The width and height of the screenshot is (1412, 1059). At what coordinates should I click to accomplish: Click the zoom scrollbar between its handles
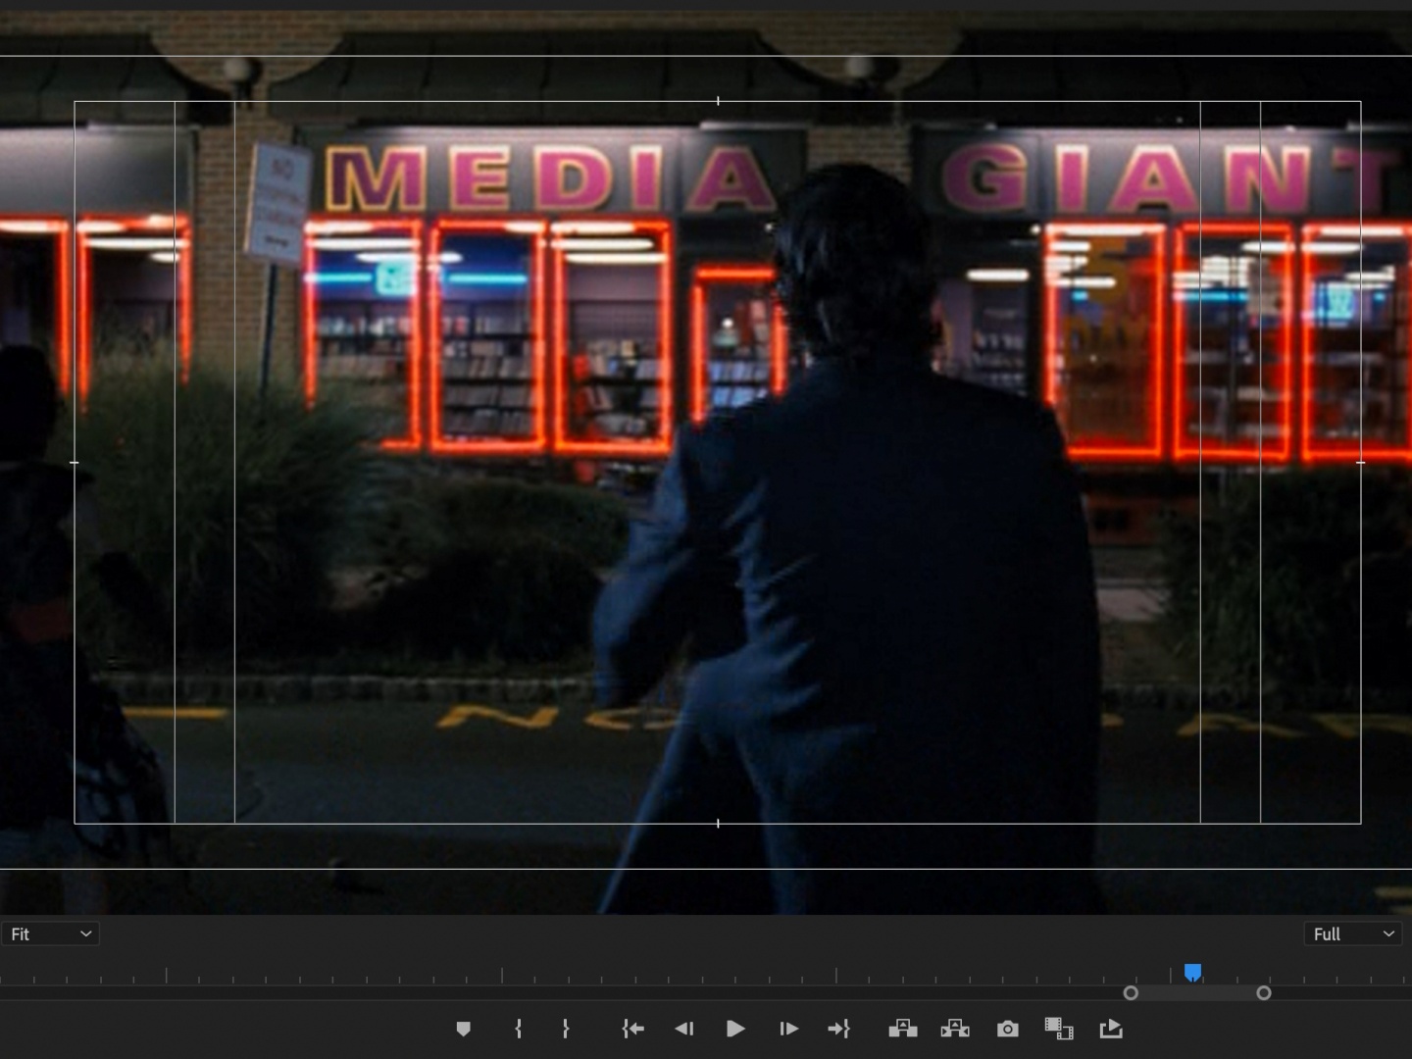[1197, 993]
